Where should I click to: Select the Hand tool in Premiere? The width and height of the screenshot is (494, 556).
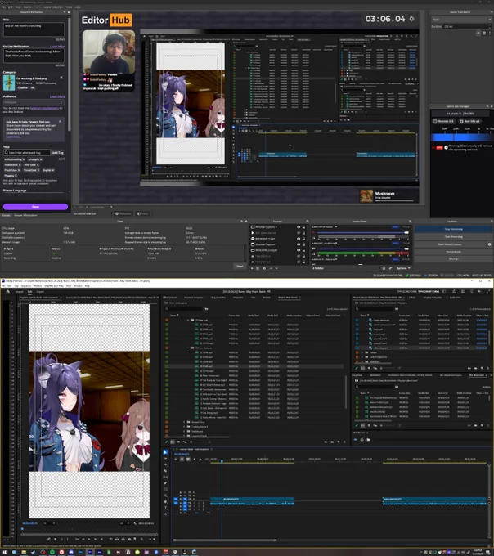click(165, 501)
